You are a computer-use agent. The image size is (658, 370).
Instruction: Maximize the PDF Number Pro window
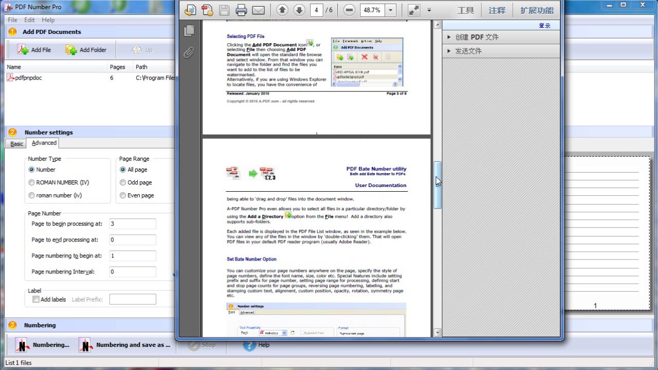pyautogui.click(x=623, y=5)
